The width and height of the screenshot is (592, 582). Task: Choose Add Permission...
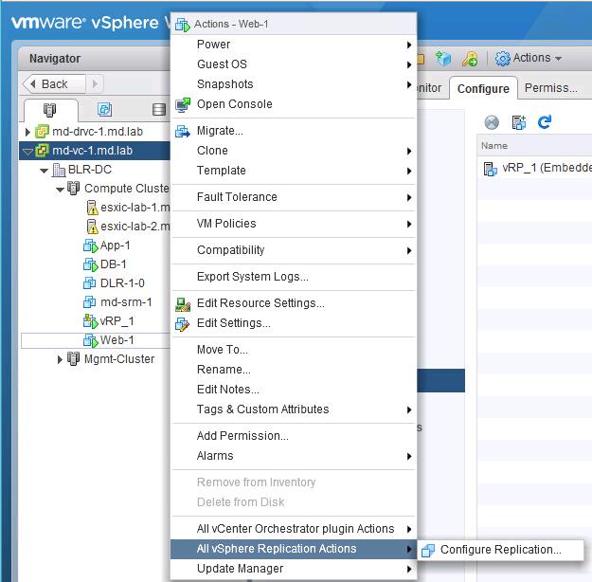pyautogui.click(x=294, y=436)
